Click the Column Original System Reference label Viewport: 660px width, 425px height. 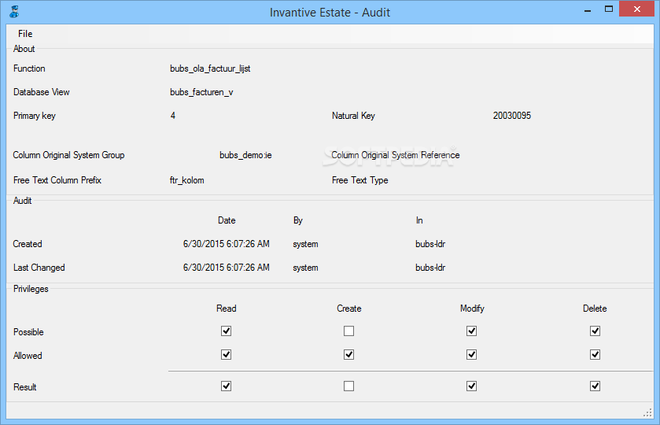point(396,155)
